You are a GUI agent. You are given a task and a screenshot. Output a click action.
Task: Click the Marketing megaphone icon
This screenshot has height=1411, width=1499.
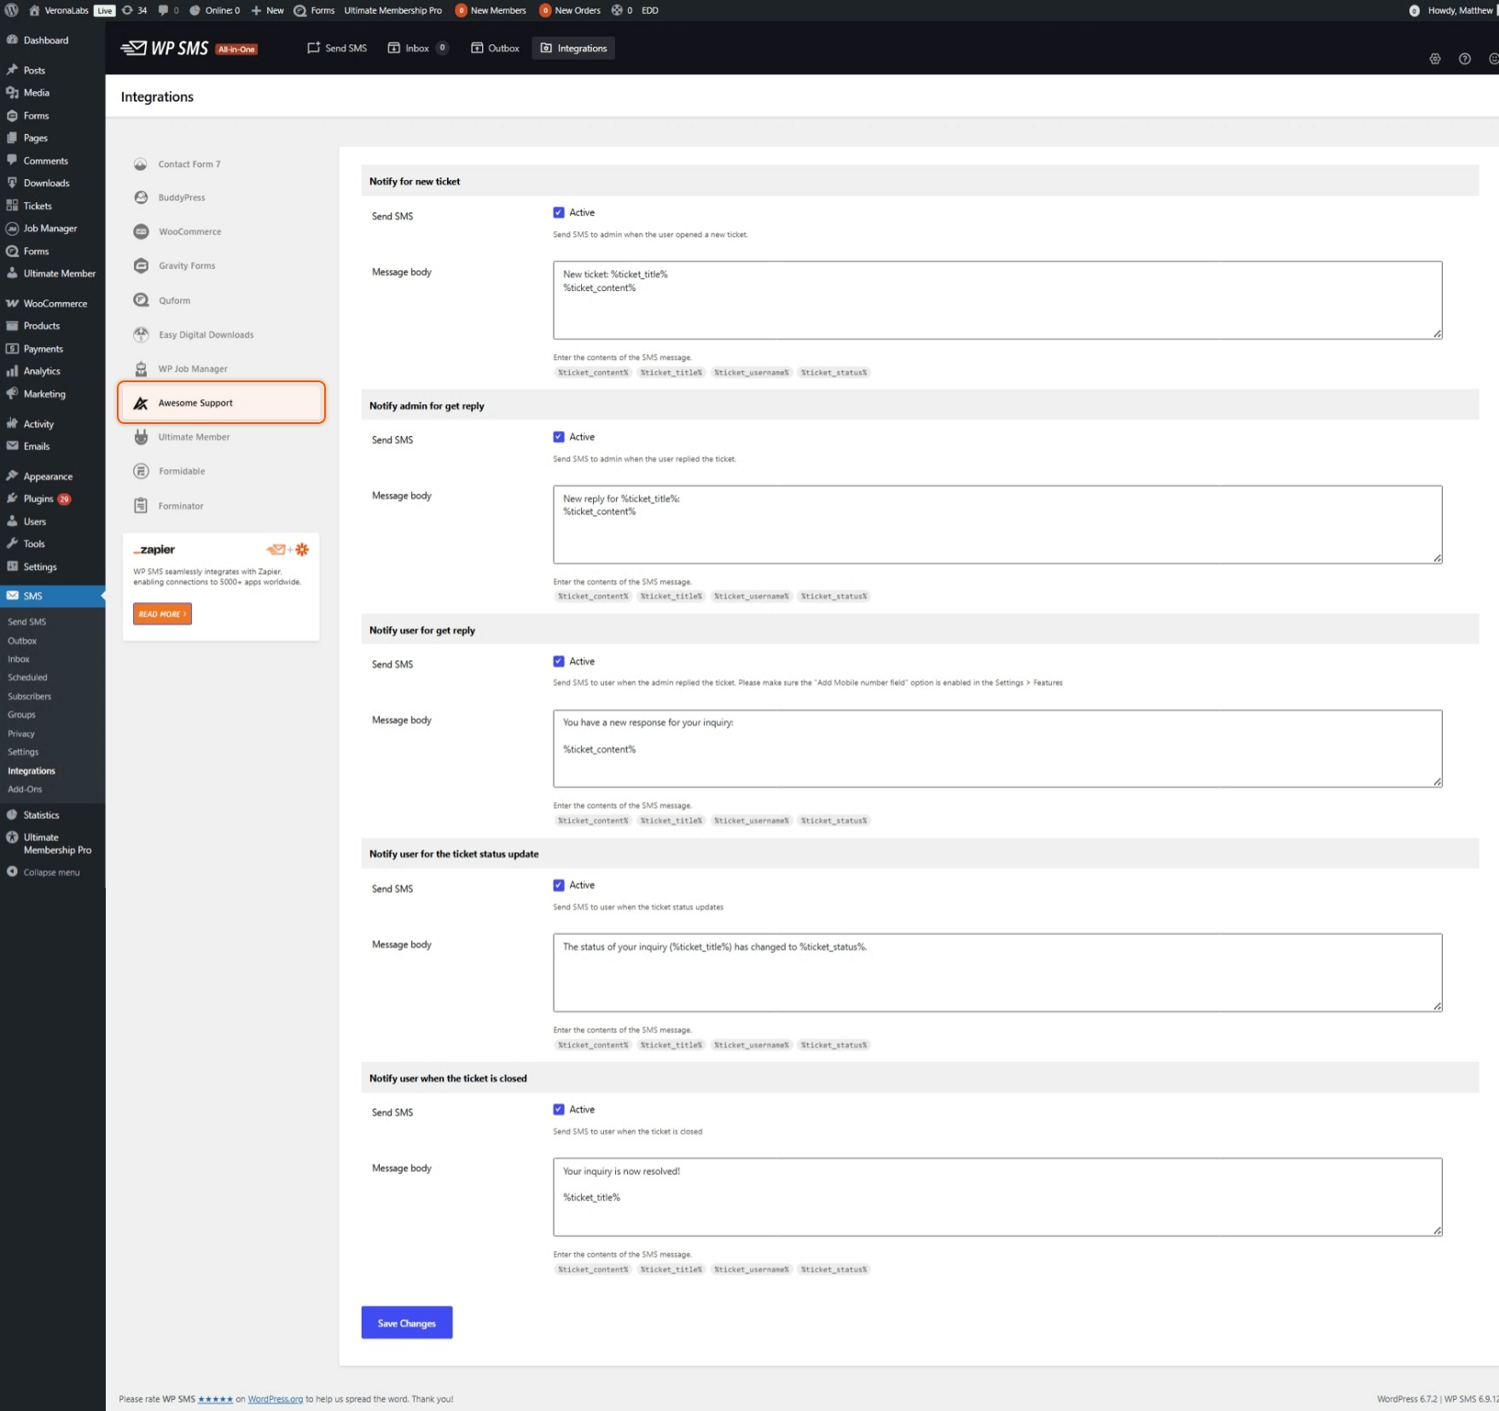click(12, 394)
